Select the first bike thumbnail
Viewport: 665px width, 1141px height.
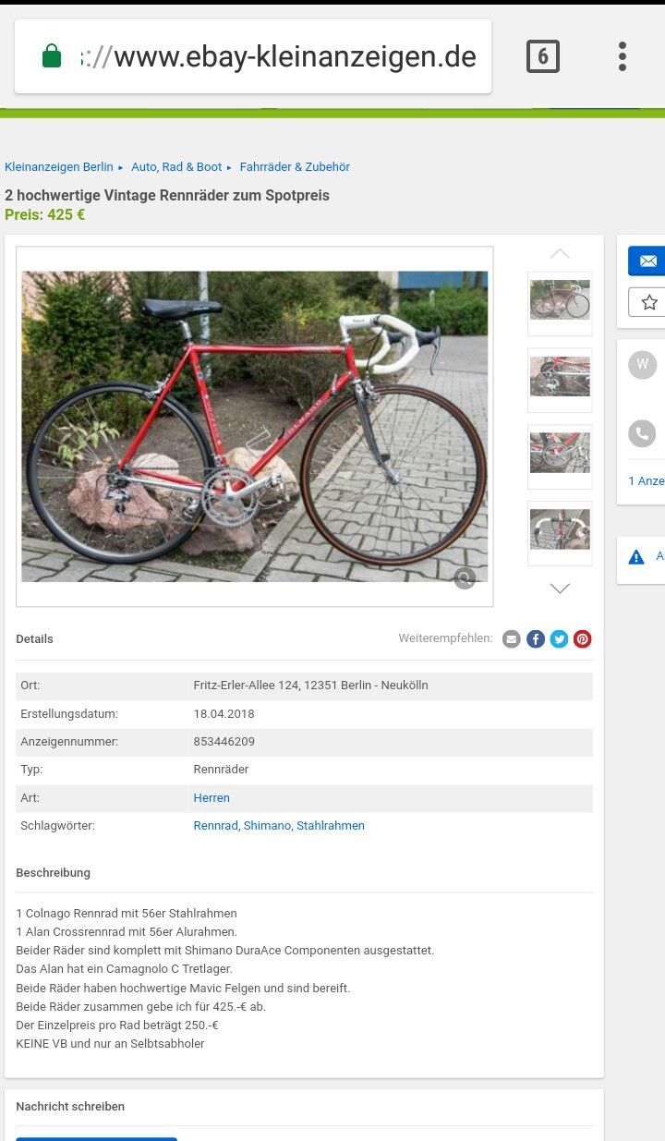[560, 303]
